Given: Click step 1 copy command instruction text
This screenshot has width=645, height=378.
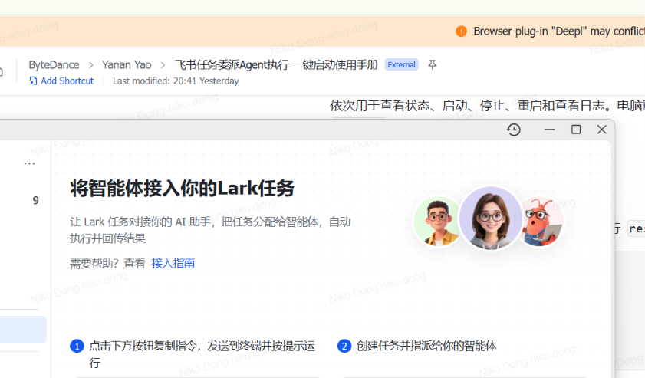Looking at the screenshot, I should tap(202, 354).
